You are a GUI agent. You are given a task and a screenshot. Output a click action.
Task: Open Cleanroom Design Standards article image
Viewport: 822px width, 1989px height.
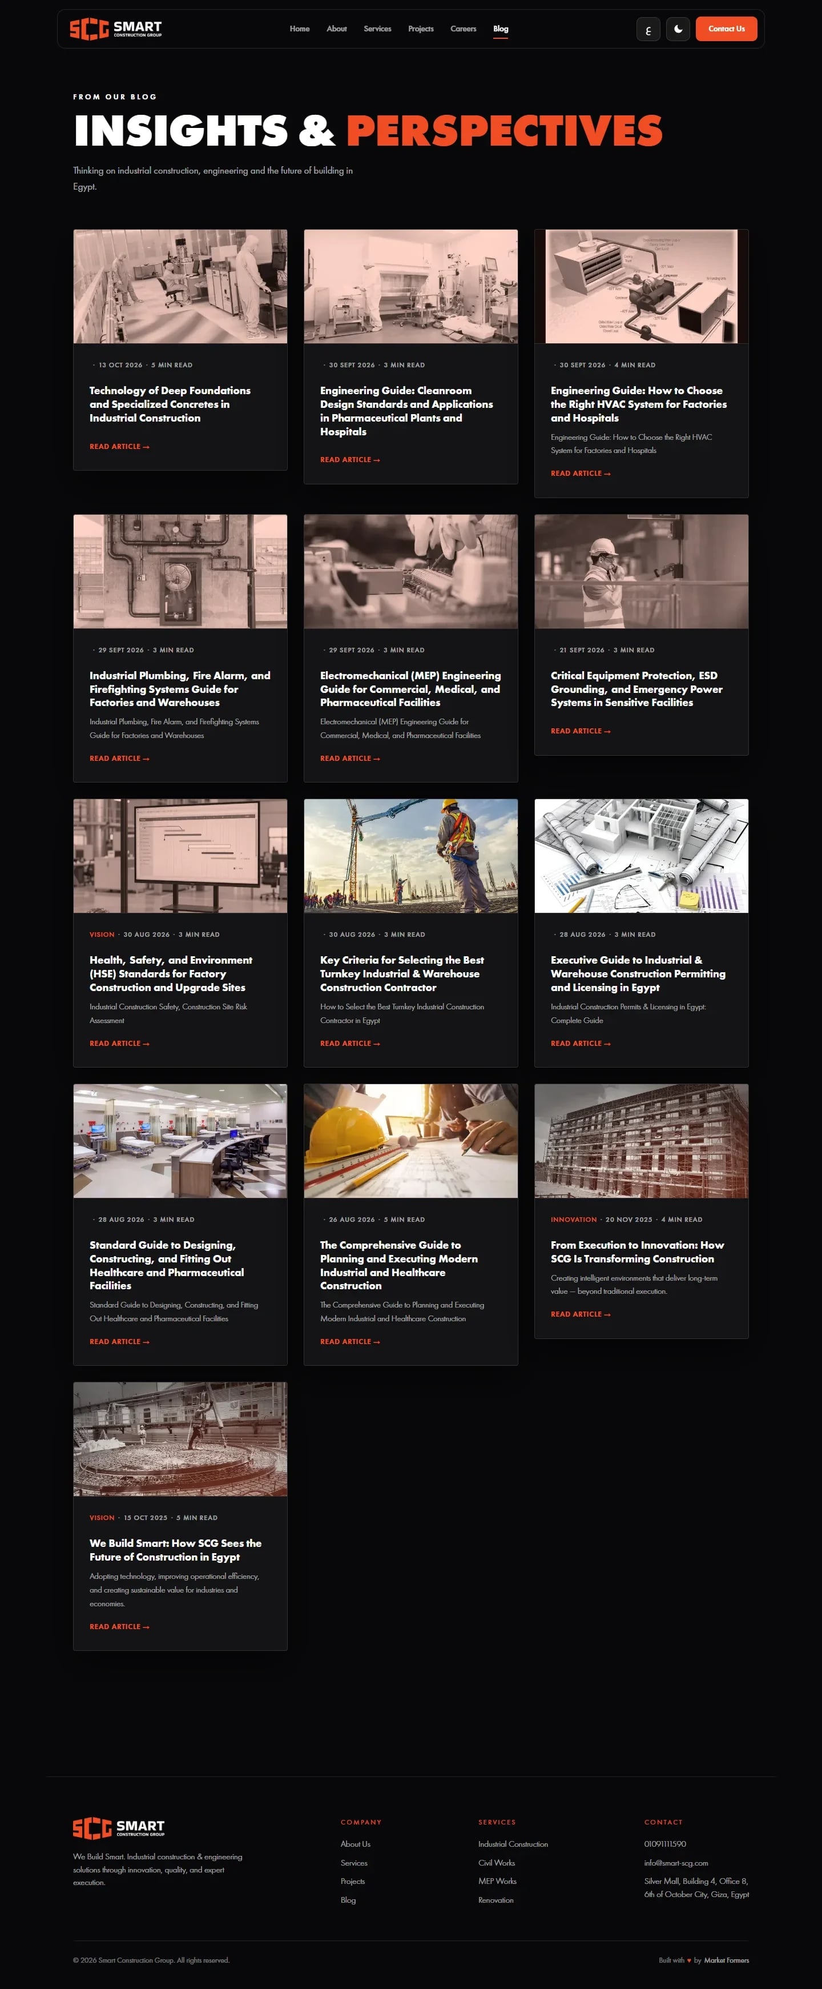[x=410, y=286]
